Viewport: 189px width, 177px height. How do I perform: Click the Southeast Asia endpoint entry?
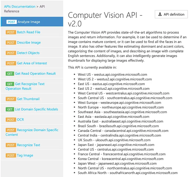122,112
